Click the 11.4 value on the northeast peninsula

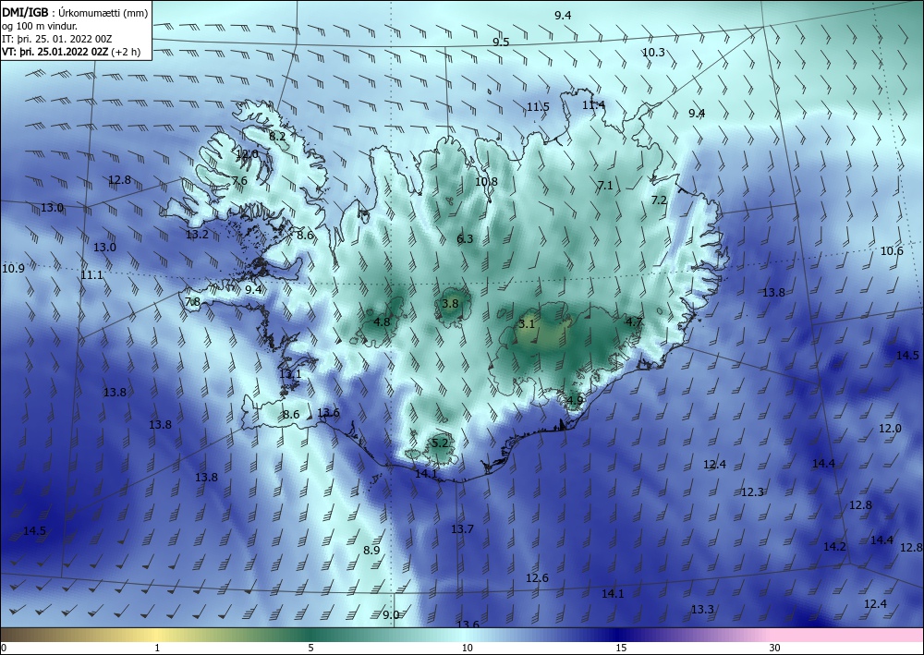pyautogui.click(x=593, y=104)
